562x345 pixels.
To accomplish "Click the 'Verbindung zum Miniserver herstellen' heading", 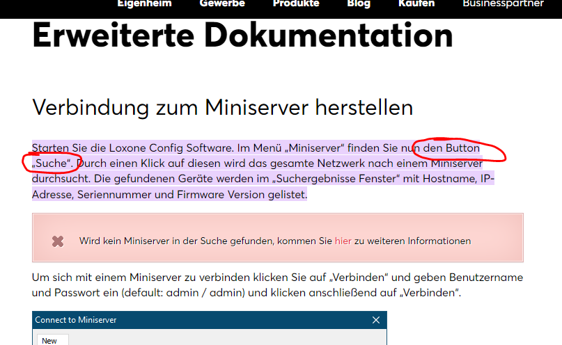I will tap(223, 107).
